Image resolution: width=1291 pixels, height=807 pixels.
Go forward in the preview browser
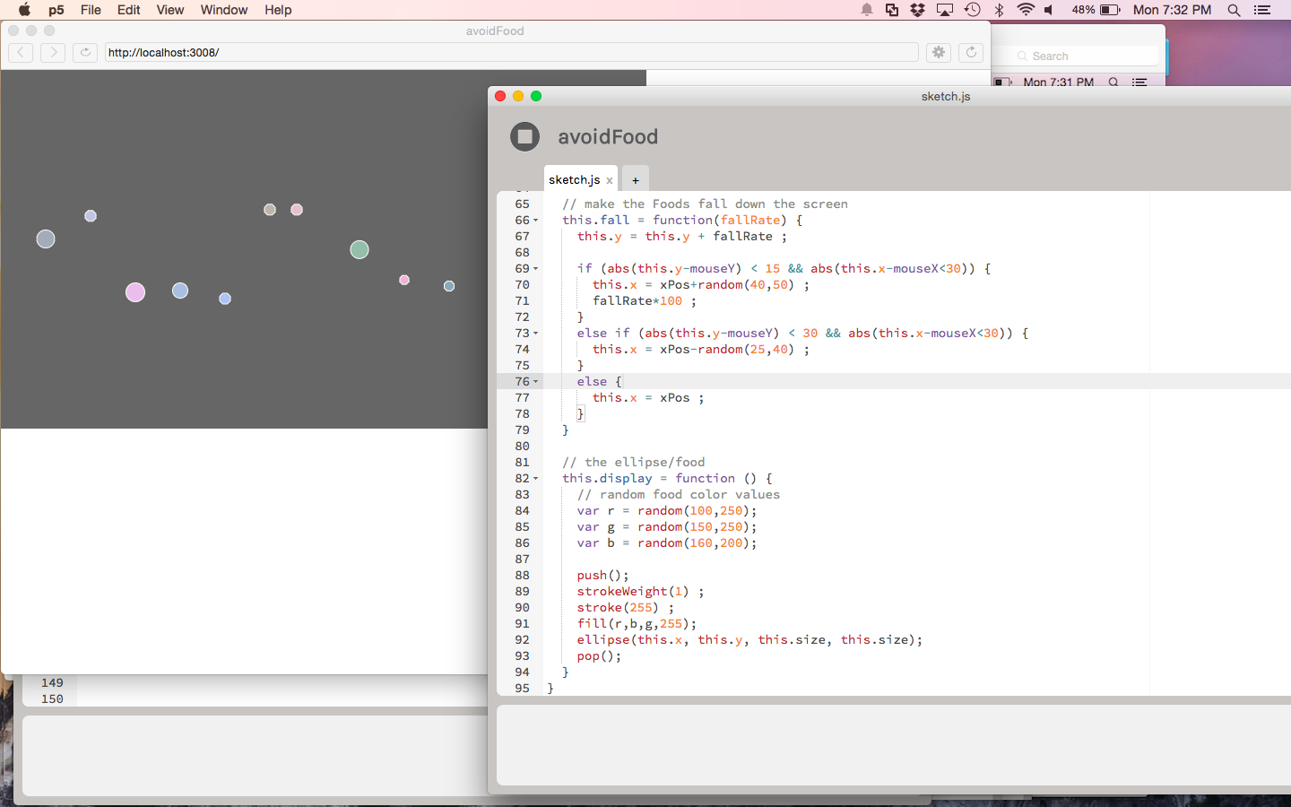point(53,52)
